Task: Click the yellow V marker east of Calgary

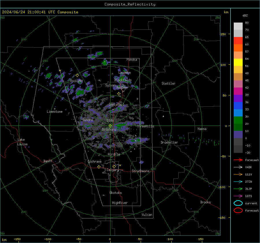Action: 120,165
